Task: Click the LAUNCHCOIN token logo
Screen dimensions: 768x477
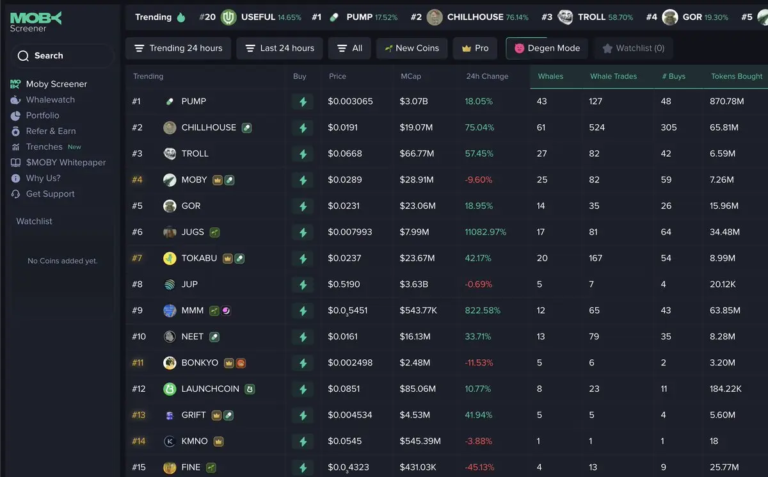Action: pyautogui.click(x=170, y=389)
